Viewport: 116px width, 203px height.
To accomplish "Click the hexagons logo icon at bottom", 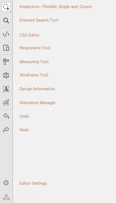I will coord(6,197).
